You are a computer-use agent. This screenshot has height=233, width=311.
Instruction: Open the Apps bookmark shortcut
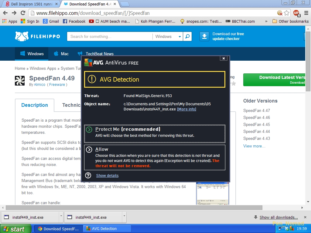click(10, 22)
